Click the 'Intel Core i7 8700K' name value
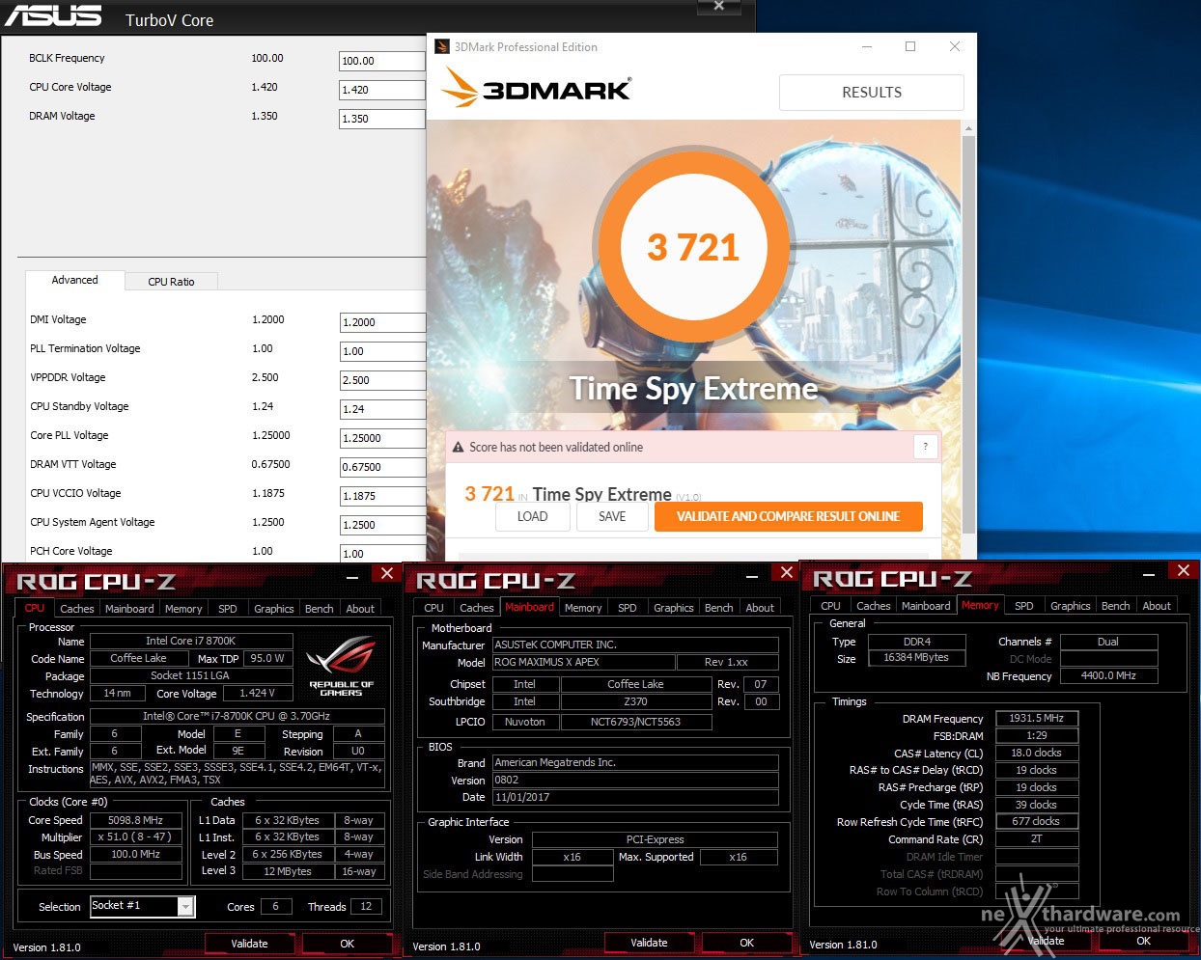 (x=191, y=641)
